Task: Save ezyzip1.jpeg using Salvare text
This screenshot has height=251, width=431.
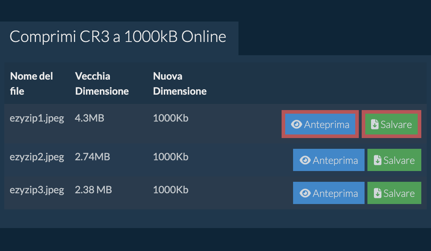Action: click(x=396, y=124)
